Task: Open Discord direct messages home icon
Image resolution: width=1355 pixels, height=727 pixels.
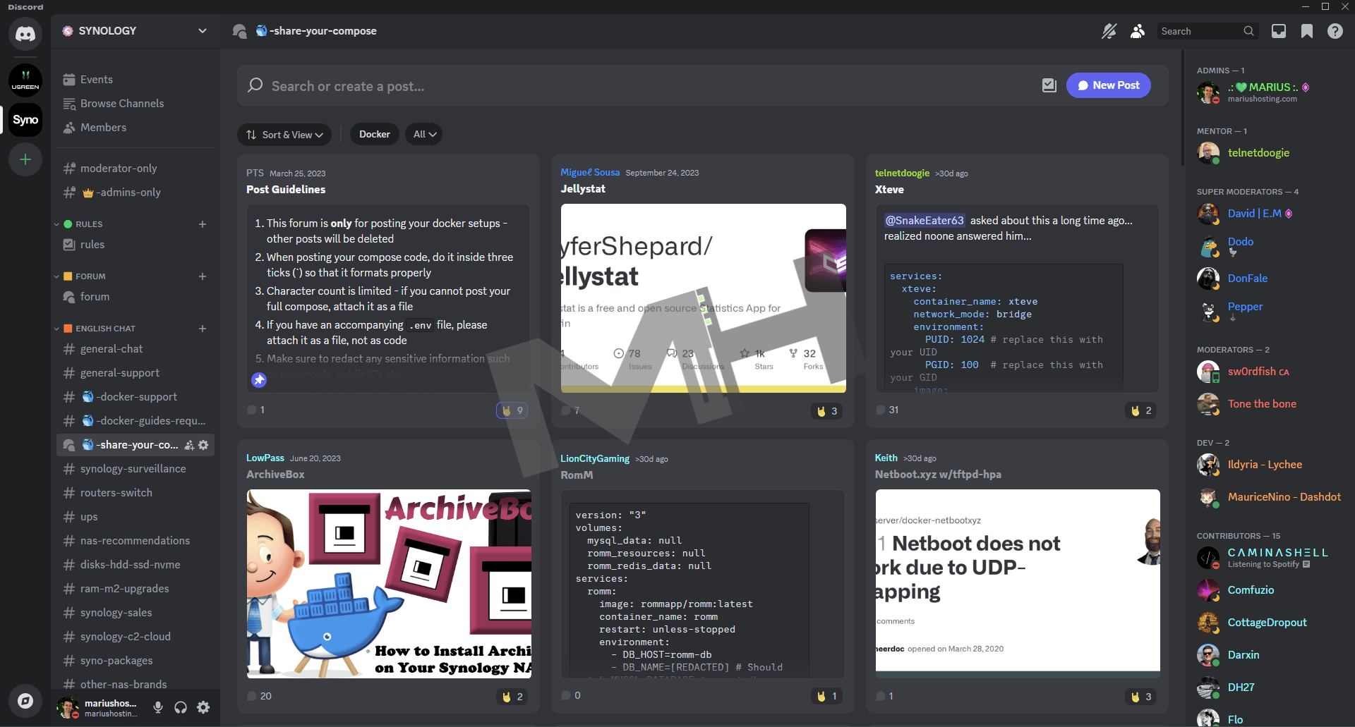Action: (25, 34)
